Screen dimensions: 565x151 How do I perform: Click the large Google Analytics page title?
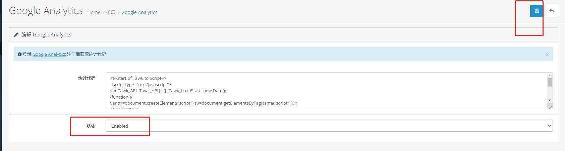coord(46,11)
